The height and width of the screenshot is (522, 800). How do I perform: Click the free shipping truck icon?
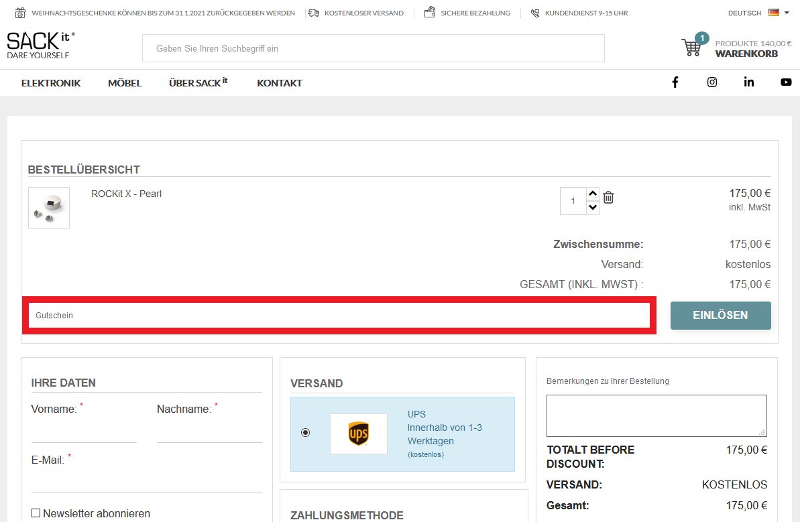click(314, 13)
